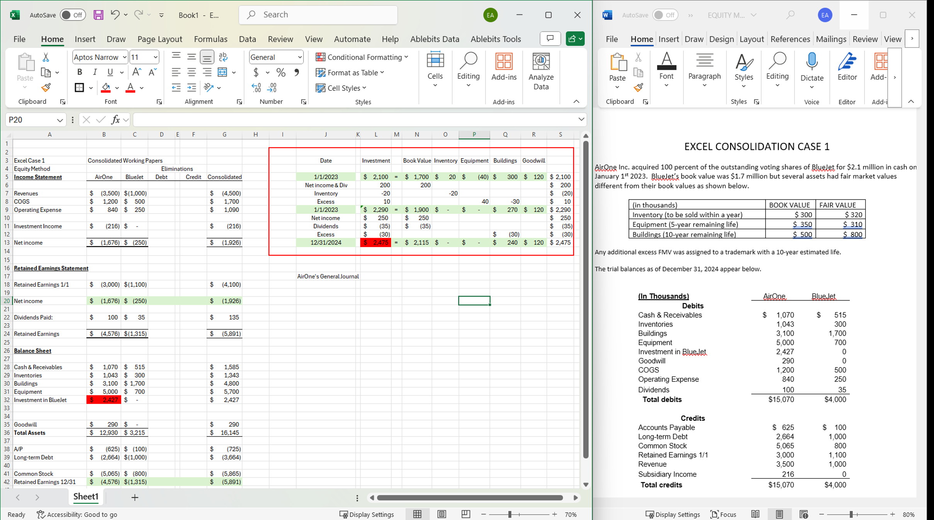This screenshot has width=934, height=520.
Task: Open the General number format dropdown
Action: coord(299,57)
